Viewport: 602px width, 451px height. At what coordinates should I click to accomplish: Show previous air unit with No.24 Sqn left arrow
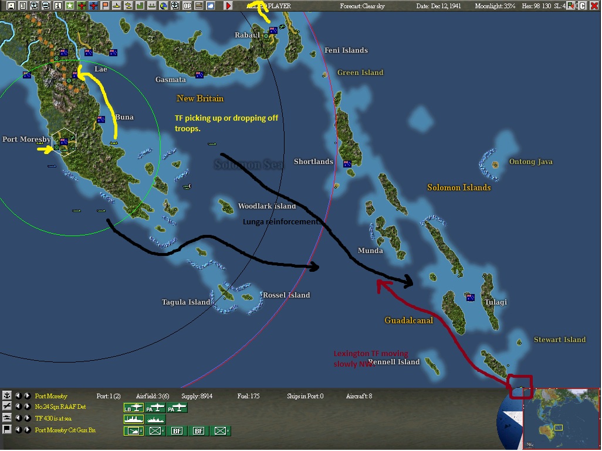18,406
